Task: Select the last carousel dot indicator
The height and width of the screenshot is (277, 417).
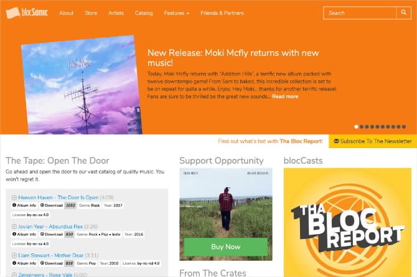Action: point(404,126)
